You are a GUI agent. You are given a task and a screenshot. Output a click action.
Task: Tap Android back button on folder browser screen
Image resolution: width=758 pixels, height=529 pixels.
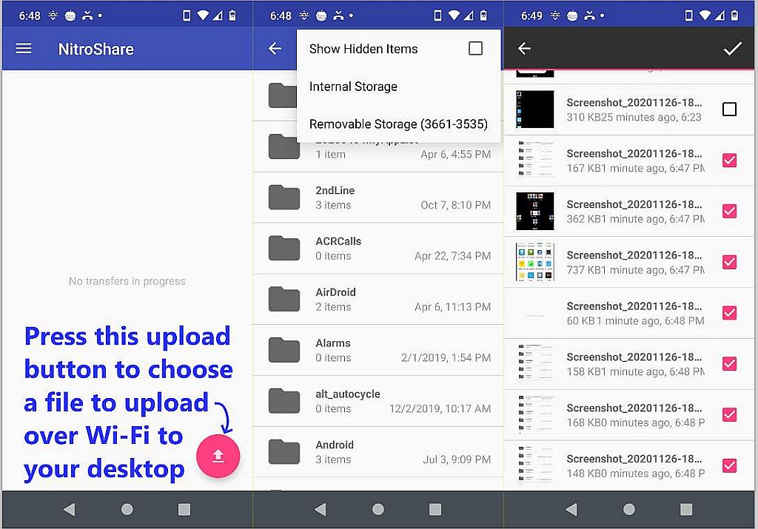pyautogui.click(x=320, y=509)
